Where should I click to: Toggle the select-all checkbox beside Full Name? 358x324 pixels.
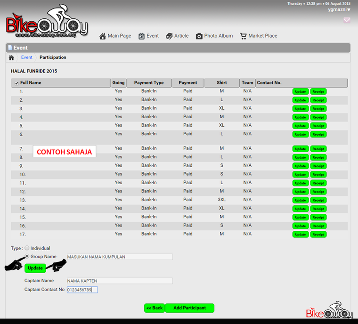(16, 83)
